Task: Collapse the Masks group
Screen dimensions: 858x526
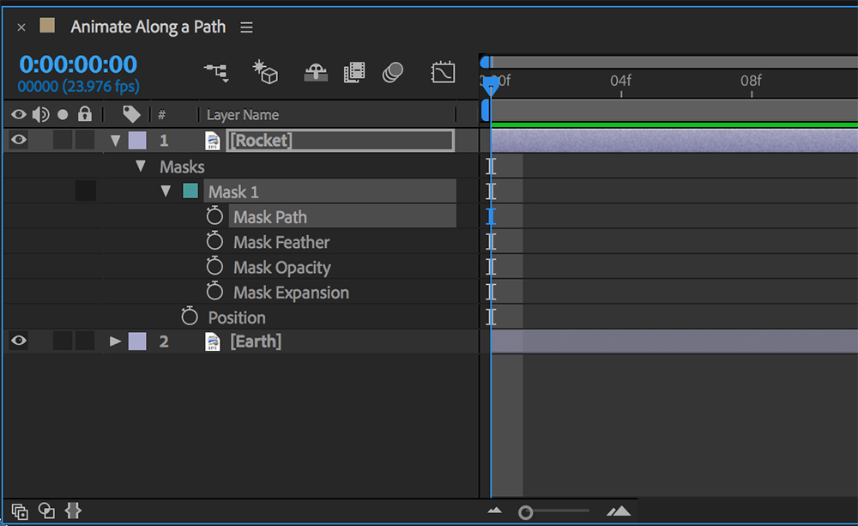Action: [x=140, y=166]
